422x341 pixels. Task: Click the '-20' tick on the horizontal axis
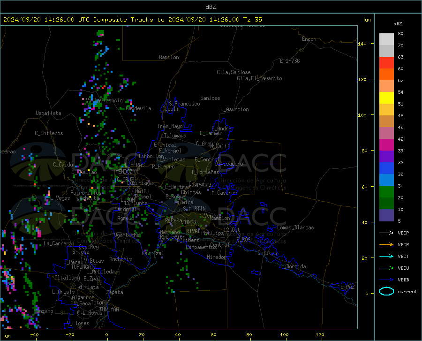70,334
